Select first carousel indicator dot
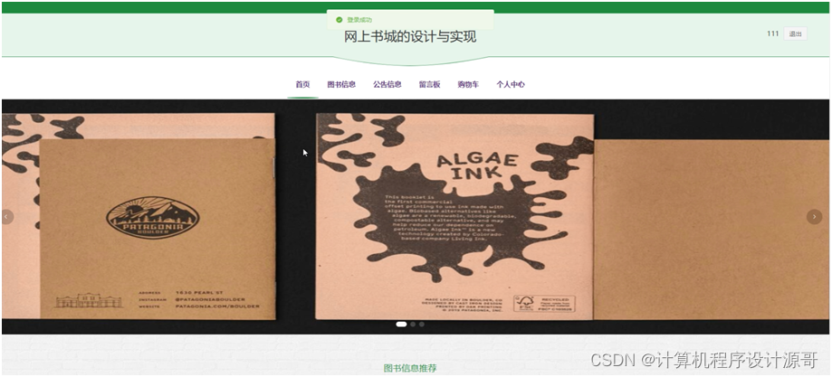This screenshot has width=832, height=377. (x=401, y=324)
